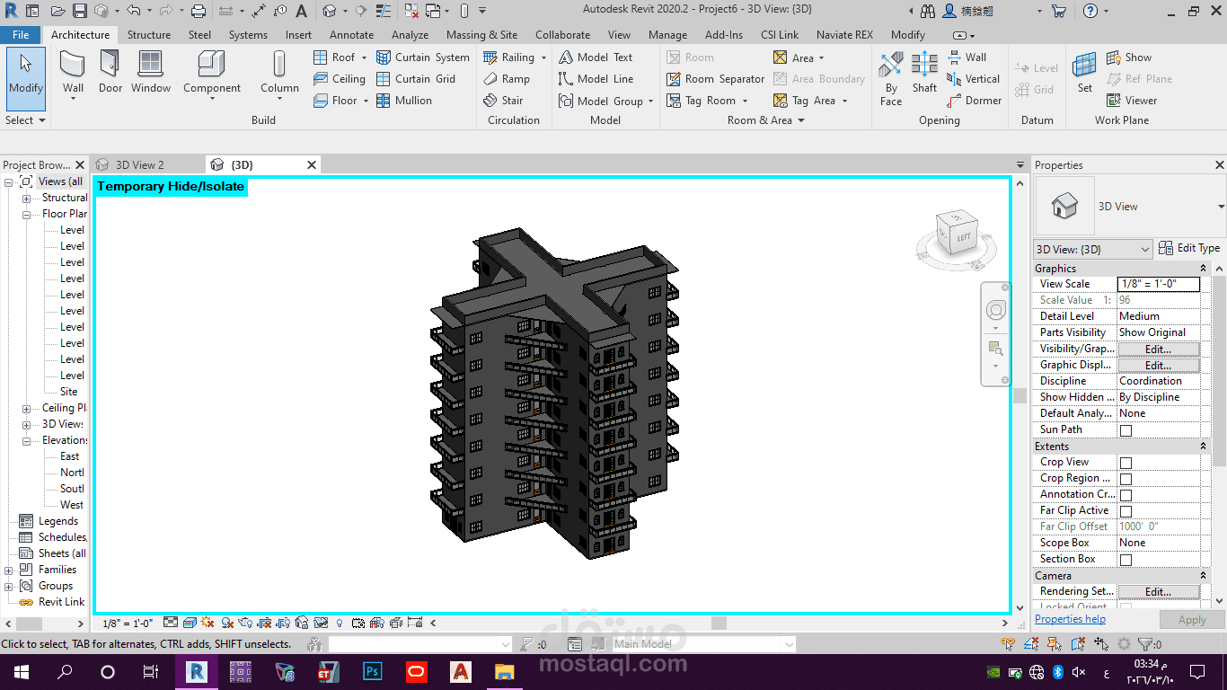Select the Window tool
The height and width of the screenshot is (690, 1227).
pos(151,73)
